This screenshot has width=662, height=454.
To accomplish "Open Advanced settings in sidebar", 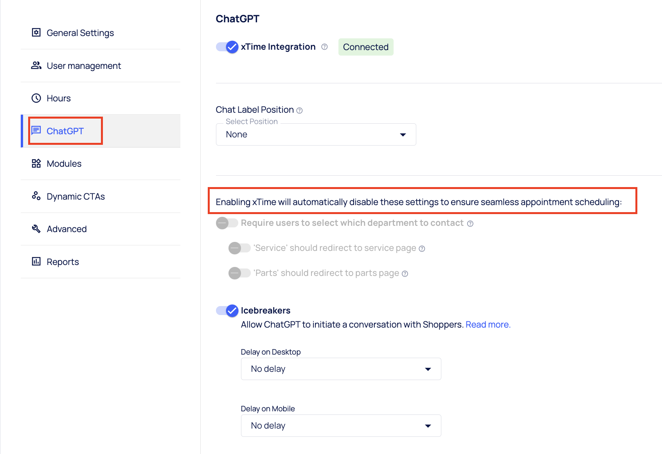I will tap(101, 229).
